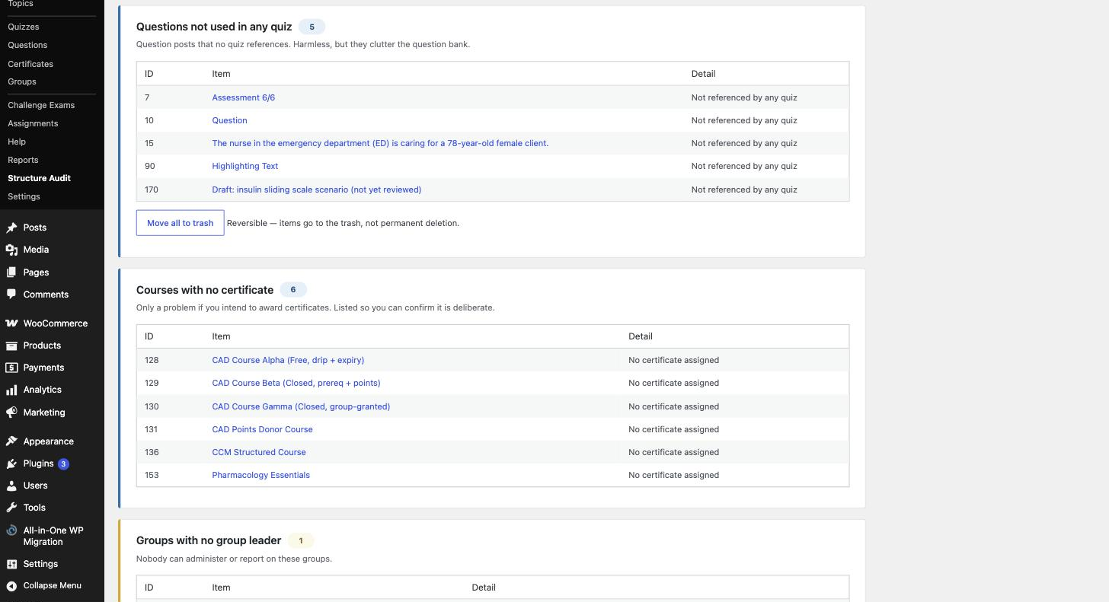Click CAD Course Gamma link
This screenshot has width=1109, height=602.
tap(301, 406)
